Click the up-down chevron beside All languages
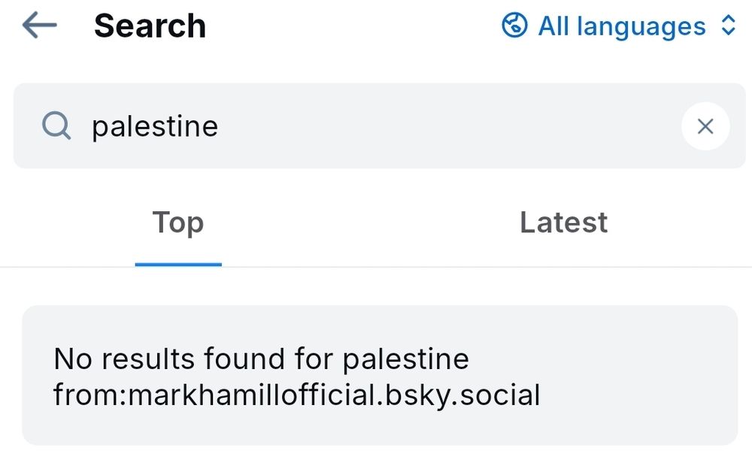Image resolution: width=752 pixels, height=460 pixels. [728, 26]
